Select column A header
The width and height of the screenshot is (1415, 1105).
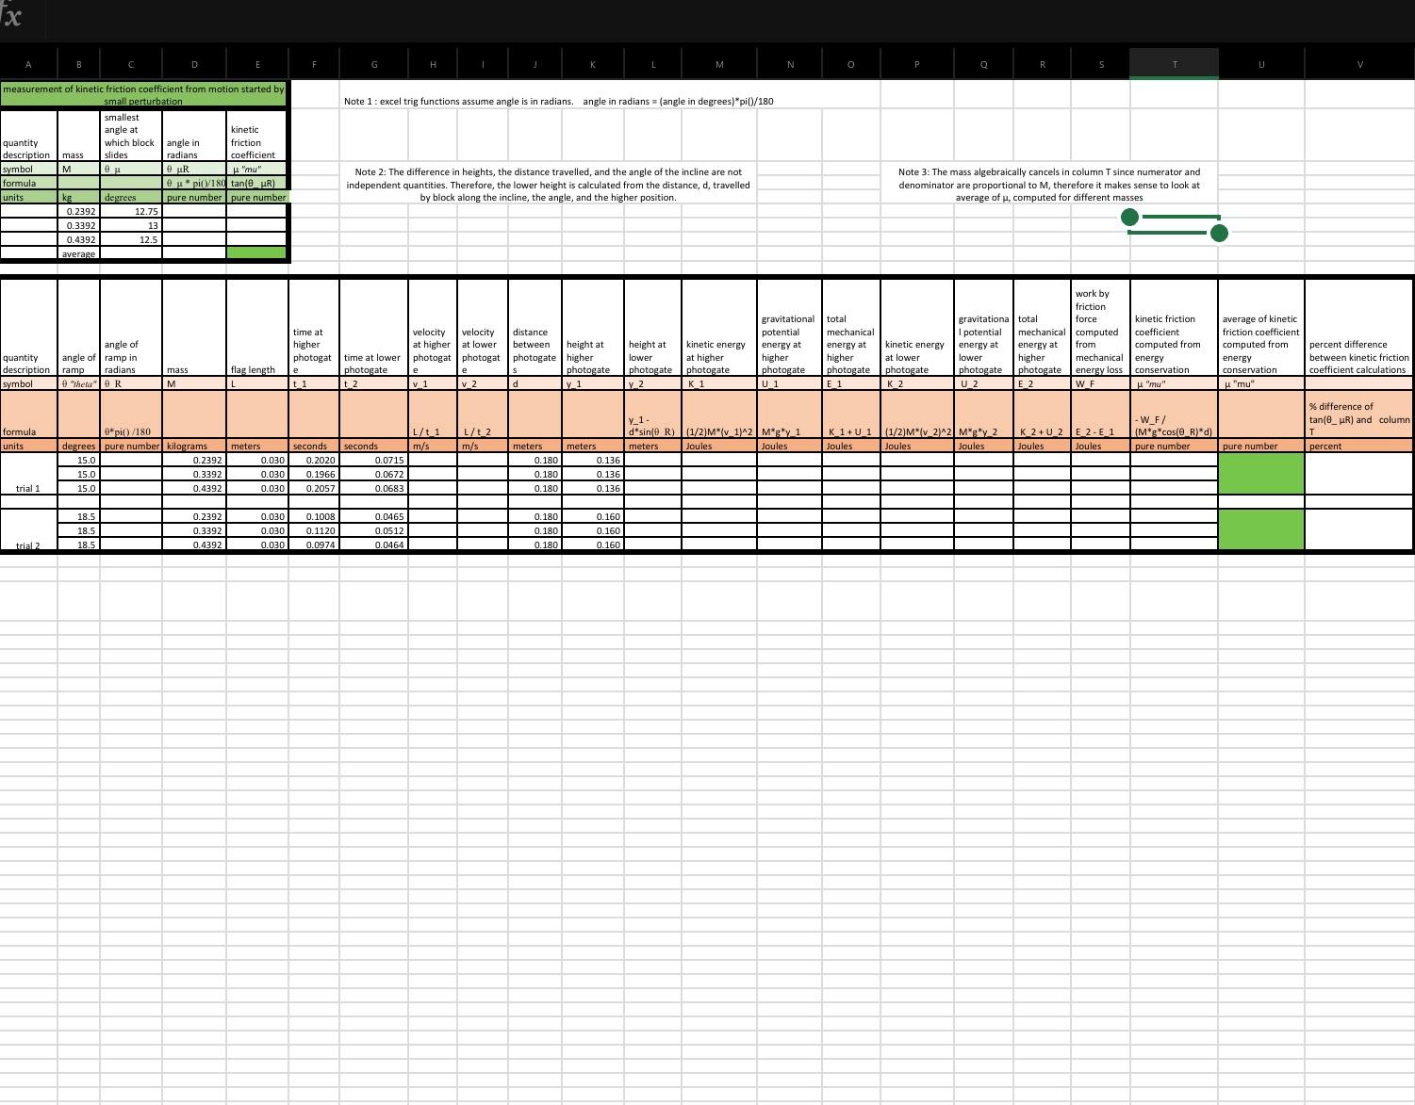click(28, 64)
